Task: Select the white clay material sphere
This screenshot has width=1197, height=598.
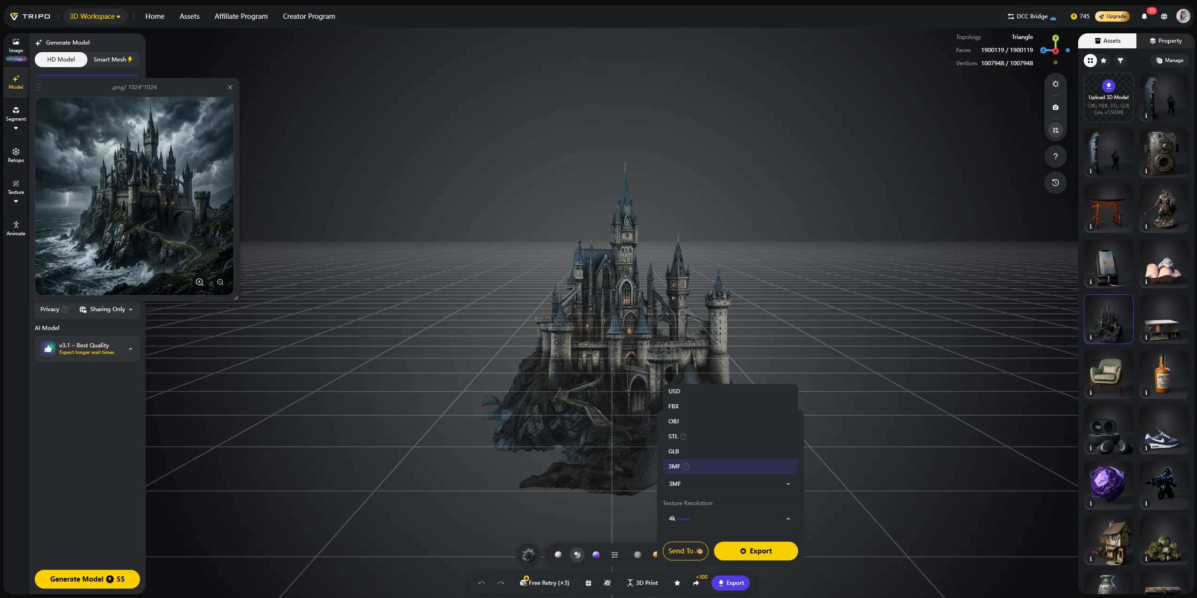Action: (558, 555)
